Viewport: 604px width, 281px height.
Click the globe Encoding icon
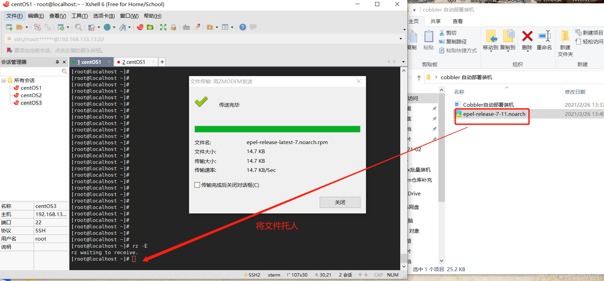point(107,27)
